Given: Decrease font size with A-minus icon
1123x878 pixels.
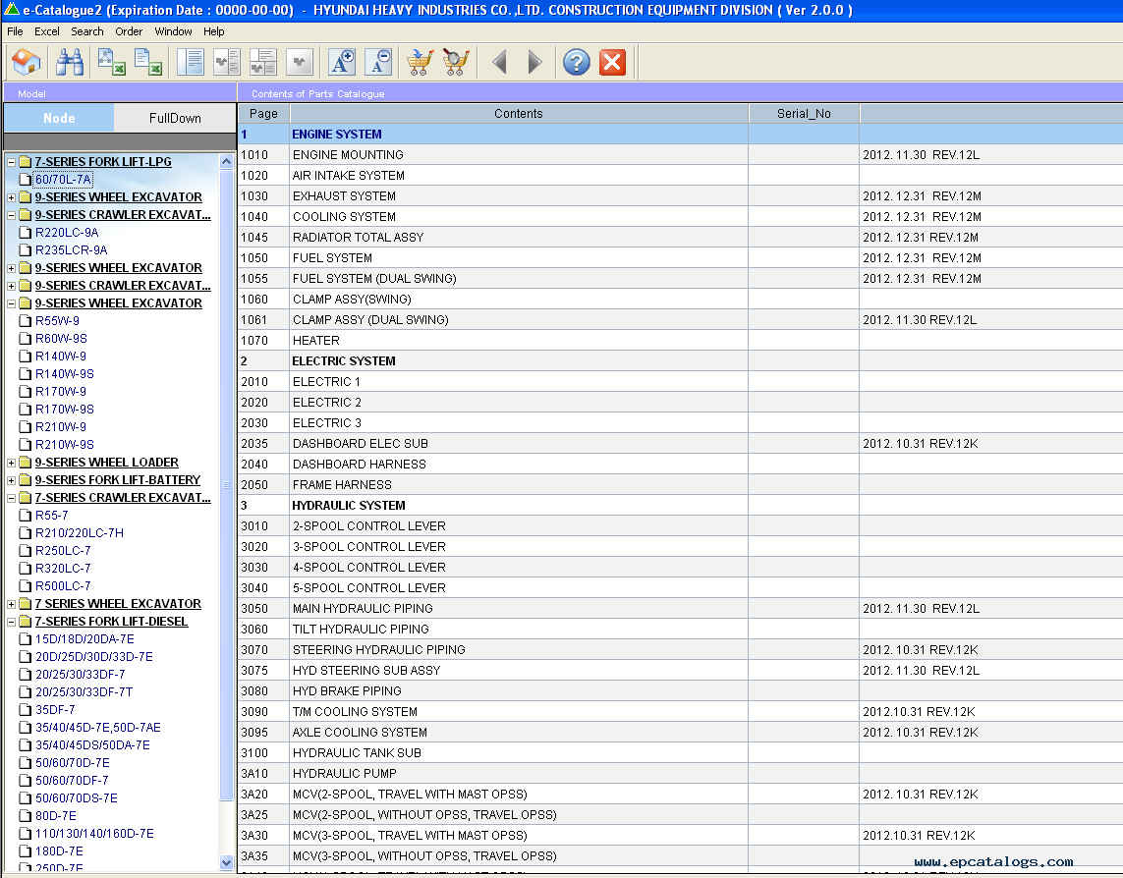Looking at the screenshot, I should pos(378,62).
